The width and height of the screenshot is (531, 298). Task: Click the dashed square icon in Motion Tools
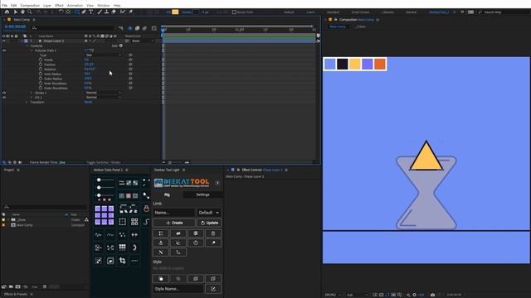[x=122, y=222]
